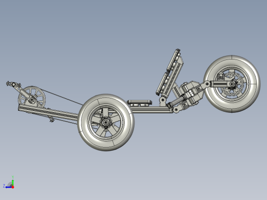The width and height of the screenshot is (267, 200).
Task: Select the brake disc inside right wheel
Action: [x=232, y=84]
